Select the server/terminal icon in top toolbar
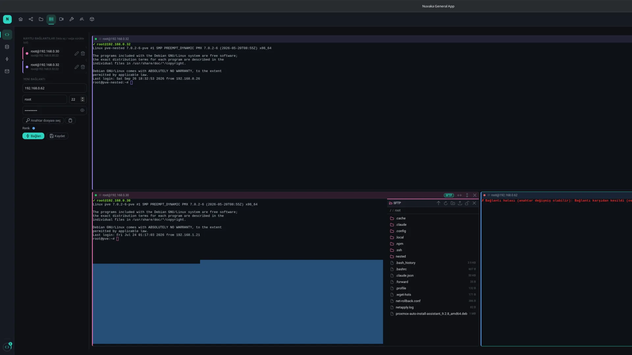The image size is (632, 355). (x=51, y=19)
